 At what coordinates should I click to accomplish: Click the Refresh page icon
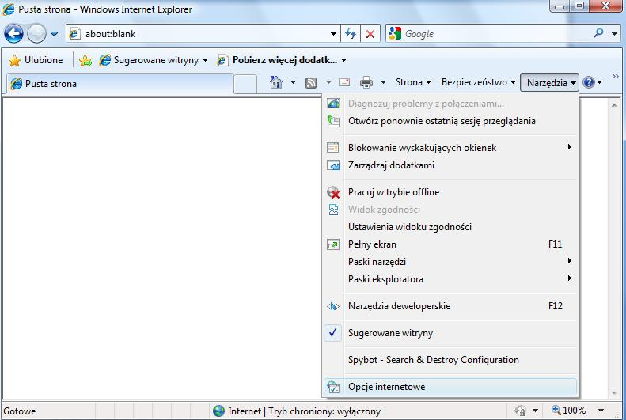(x=351, y=34)
